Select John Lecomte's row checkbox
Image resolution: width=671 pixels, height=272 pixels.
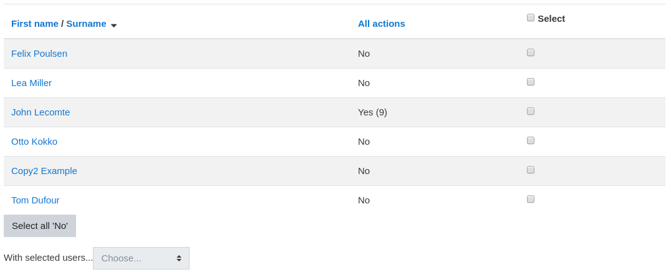[x=531, y=112]
